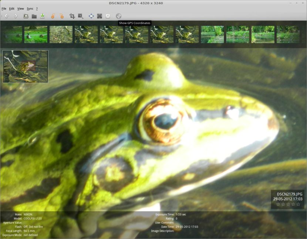Rotate the image counter-clockwise

click(53, 16)
